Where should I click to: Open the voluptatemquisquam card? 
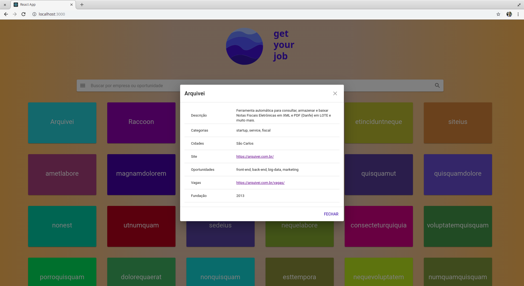tap(458, 226)
